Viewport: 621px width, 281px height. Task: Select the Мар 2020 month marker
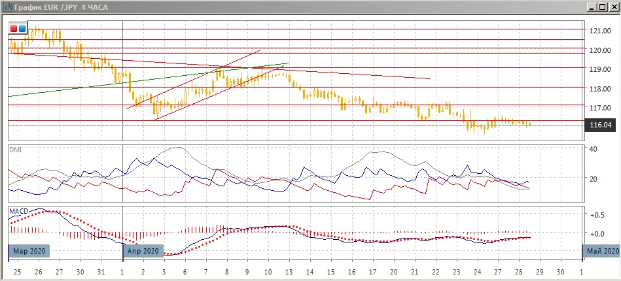29,250
